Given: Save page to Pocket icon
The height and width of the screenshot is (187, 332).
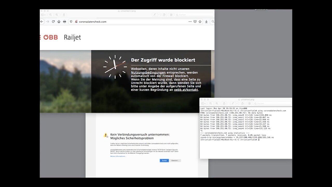Looking at the screenshot, I should [x=195, y=22].
